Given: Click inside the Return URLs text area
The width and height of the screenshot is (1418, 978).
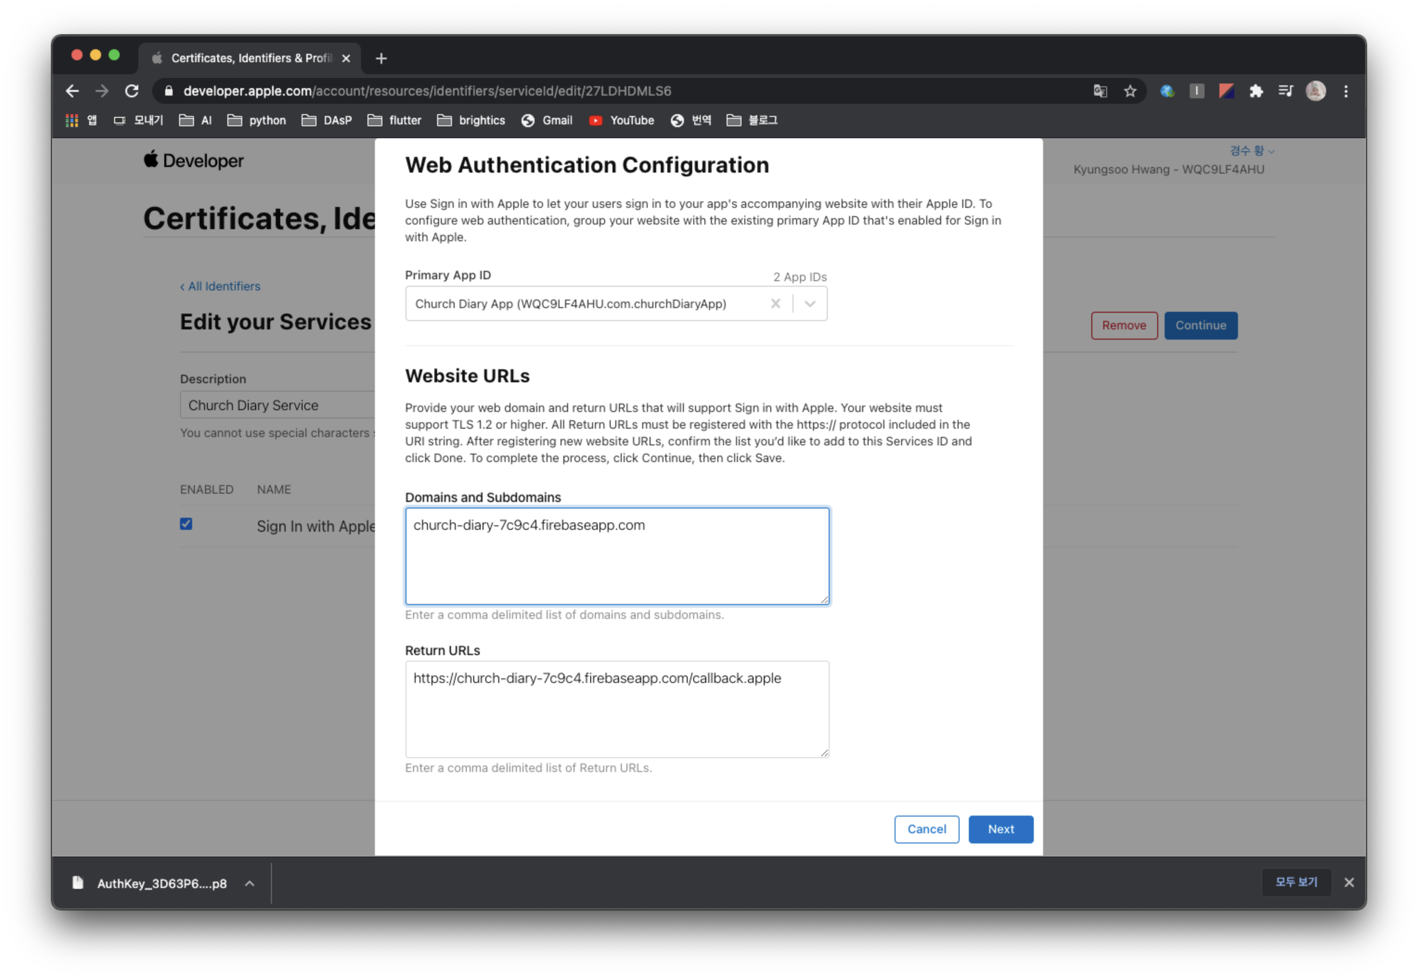Looking at the screenshot, I should coord(617,717).
